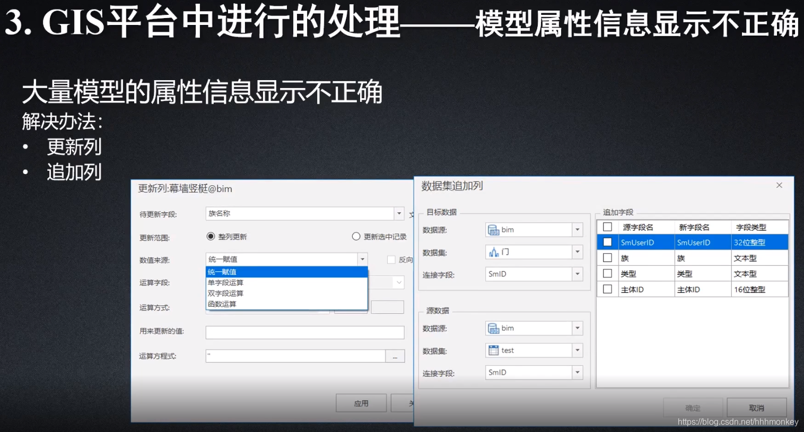Choose 单字段运算 in the dropdown list
804x432 pixels.
286,282
